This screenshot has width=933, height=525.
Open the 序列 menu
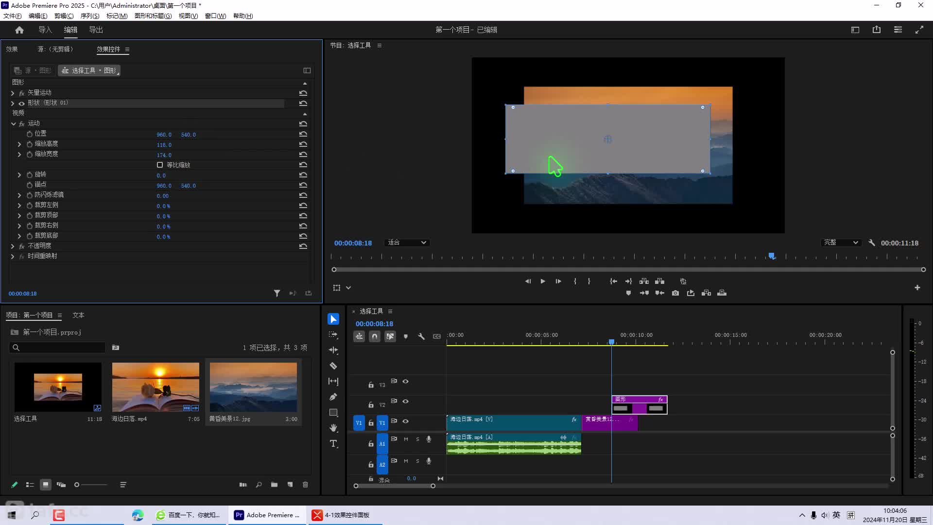[x=90, y=16]
